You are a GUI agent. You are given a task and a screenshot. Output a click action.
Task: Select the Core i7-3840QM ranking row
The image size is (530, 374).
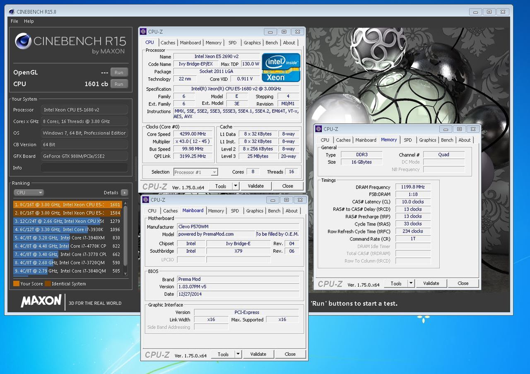(x=67, y=271)
